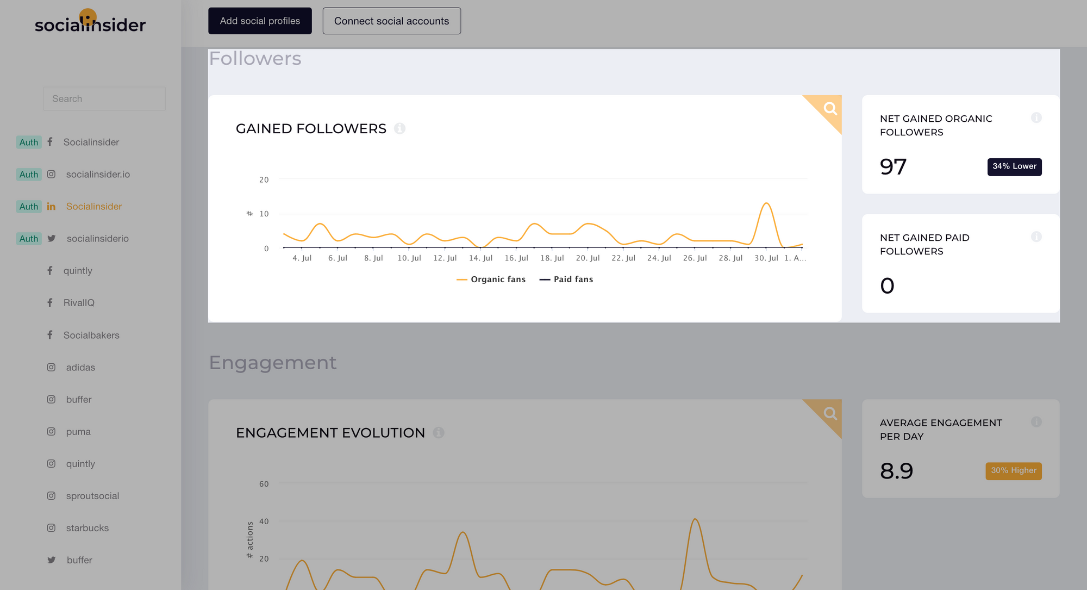Image resolution: width=1087 pixels, height=590 pixels.
Task: Click the 30. Jul peak on followers chart
Action: 766,203
